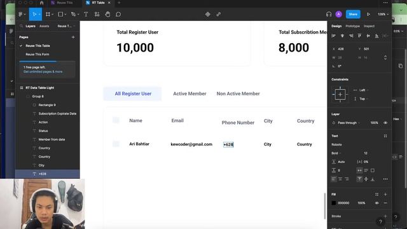The width and height of the screenshot is (407, 229).
Task: Align vertical centers icon
Action: 368,36
